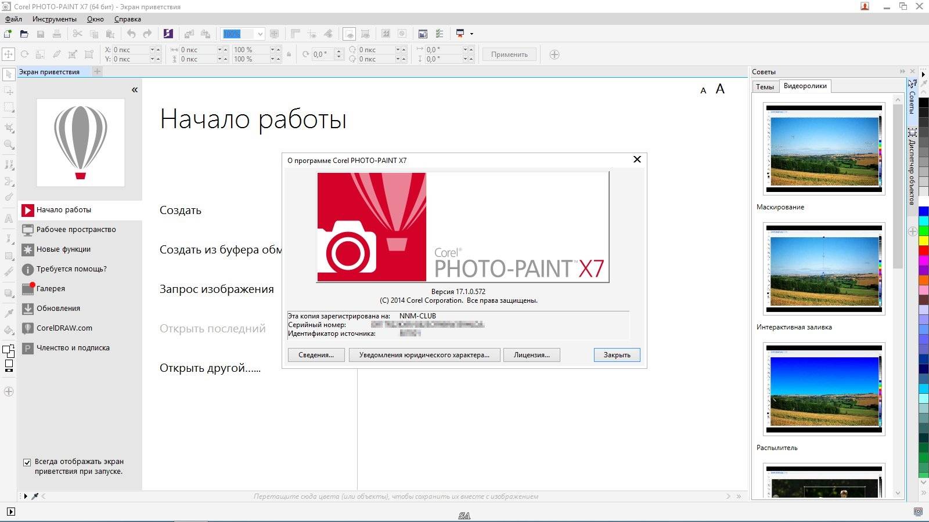The width and height of the screenshot is (929, 522).
Task: Select the Crop tool in toolbox
Action: [9, 128]
